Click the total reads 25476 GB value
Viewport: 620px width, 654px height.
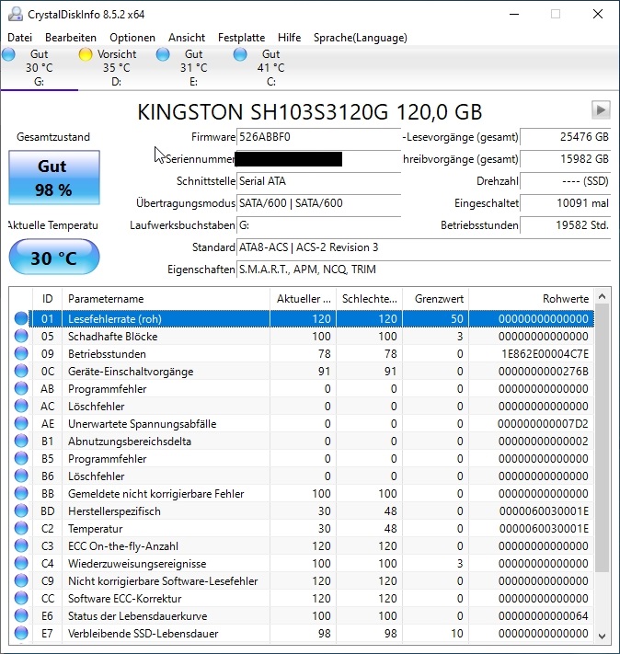coord(566,137)
